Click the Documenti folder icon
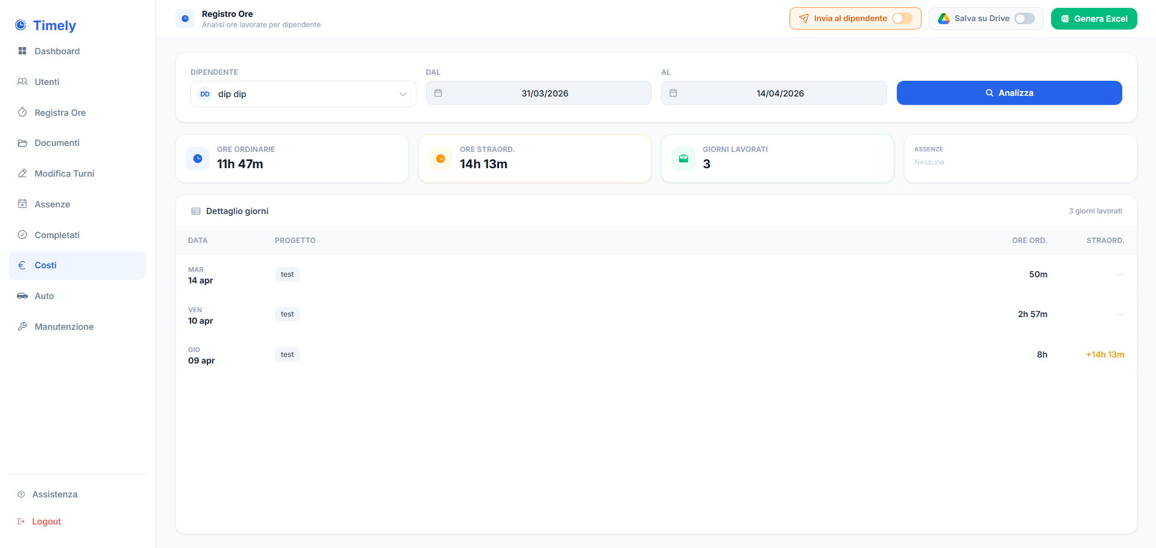 point(22,143)
